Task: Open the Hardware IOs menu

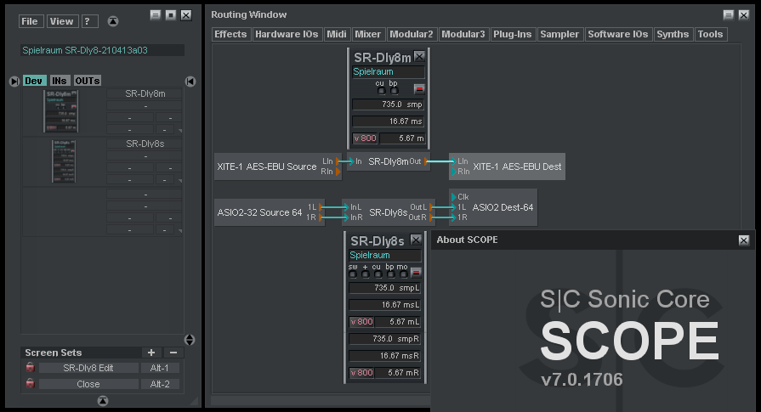Action: (287, 35)
